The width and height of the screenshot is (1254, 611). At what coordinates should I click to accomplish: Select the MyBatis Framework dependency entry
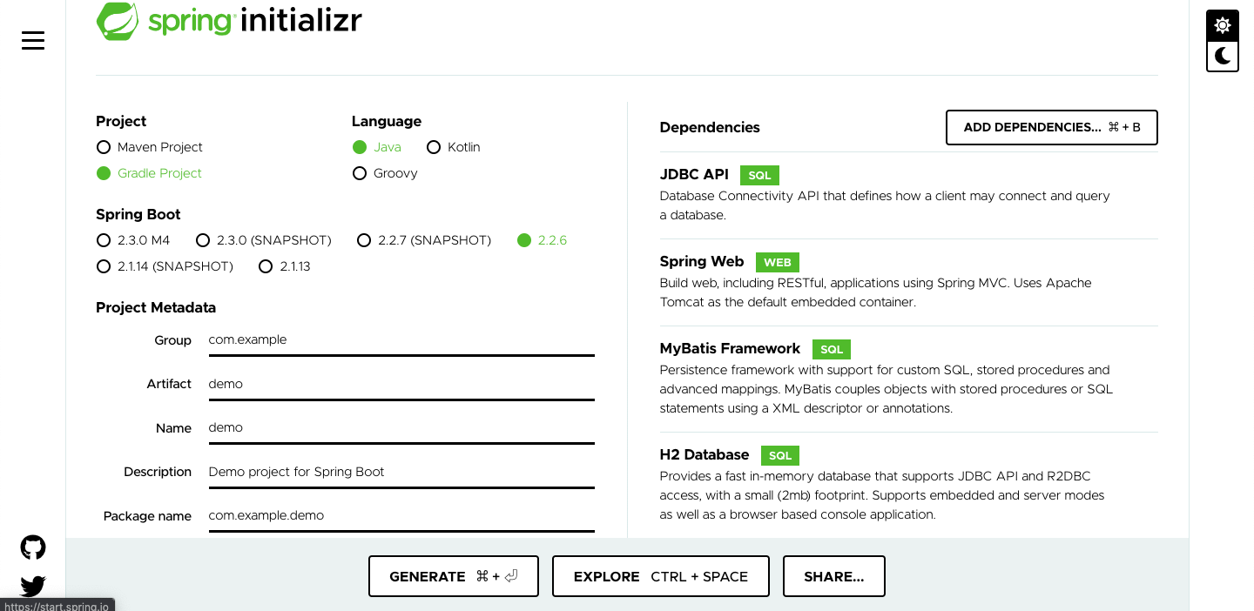pyautogui.click(x=909, y=379)
